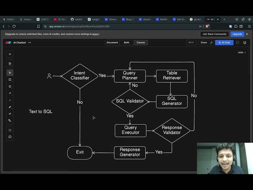Open the Share button

coord(204,42)
